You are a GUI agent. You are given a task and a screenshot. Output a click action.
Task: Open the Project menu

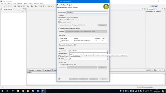click(x=31, y=3)
